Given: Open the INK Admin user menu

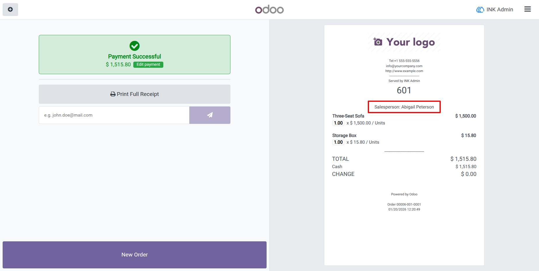Looking at the screenshot, I should click(x=495, y=10).
